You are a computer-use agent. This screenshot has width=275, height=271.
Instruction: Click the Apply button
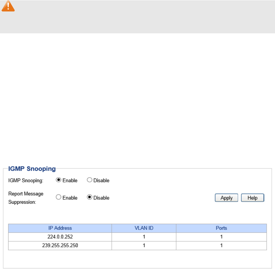(x=227, y=198)
